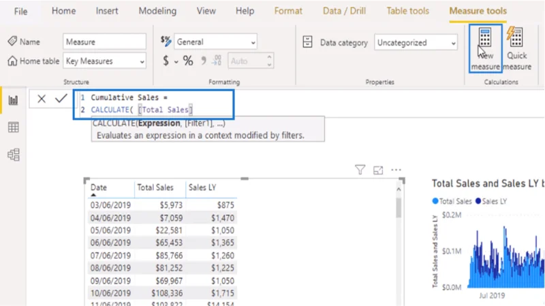The height and width of the screenshot is (306, 545).
Task: Switch to Model view icon
Action: 13,155
